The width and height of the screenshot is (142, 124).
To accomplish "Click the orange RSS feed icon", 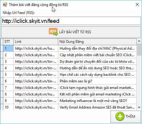I will (53, 32).
